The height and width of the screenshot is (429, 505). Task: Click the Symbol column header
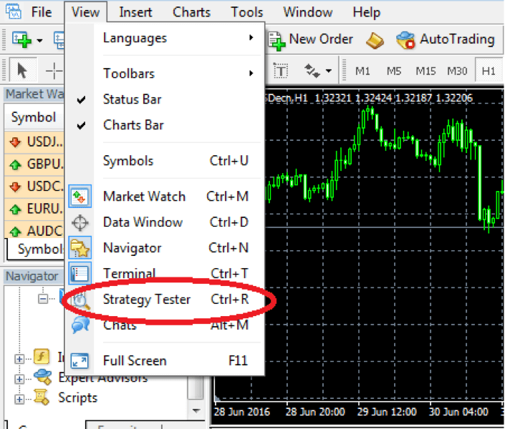(34, 117)
